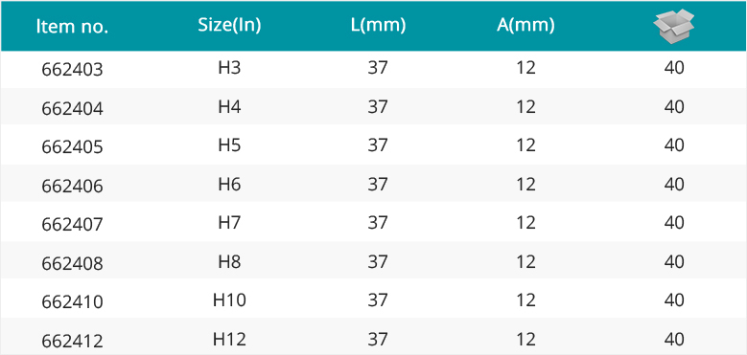The height and width of the screenshot is (355, 747).
Task: Click item number 662404
Action: click(73, 109)
